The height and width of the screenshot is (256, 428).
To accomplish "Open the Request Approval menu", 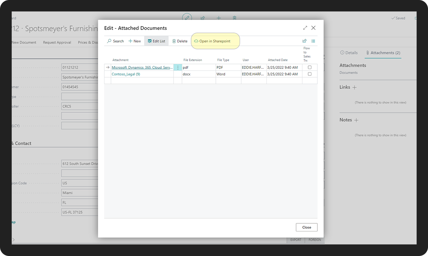I will [57, 42].
